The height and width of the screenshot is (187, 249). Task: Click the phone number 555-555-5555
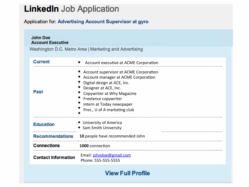click(105, 160)
